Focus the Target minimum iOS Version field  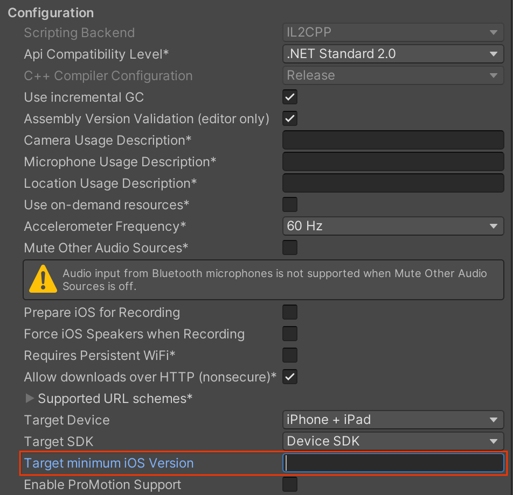(x=393, y=463)
